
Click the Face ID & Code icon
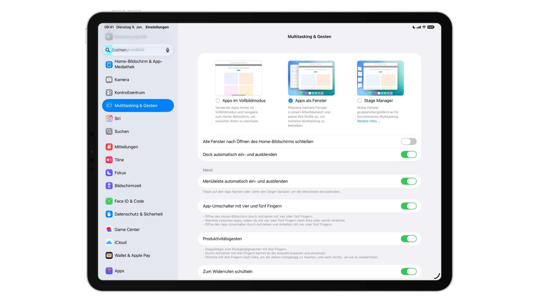point(109,201)
